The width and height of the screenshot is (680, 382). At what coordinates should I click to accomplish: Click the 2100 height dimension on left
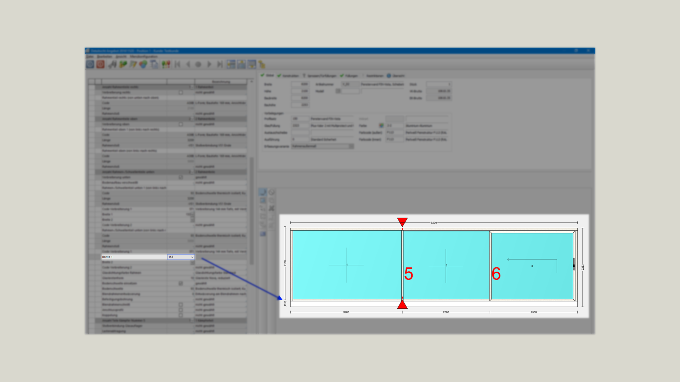click(285, 264)
